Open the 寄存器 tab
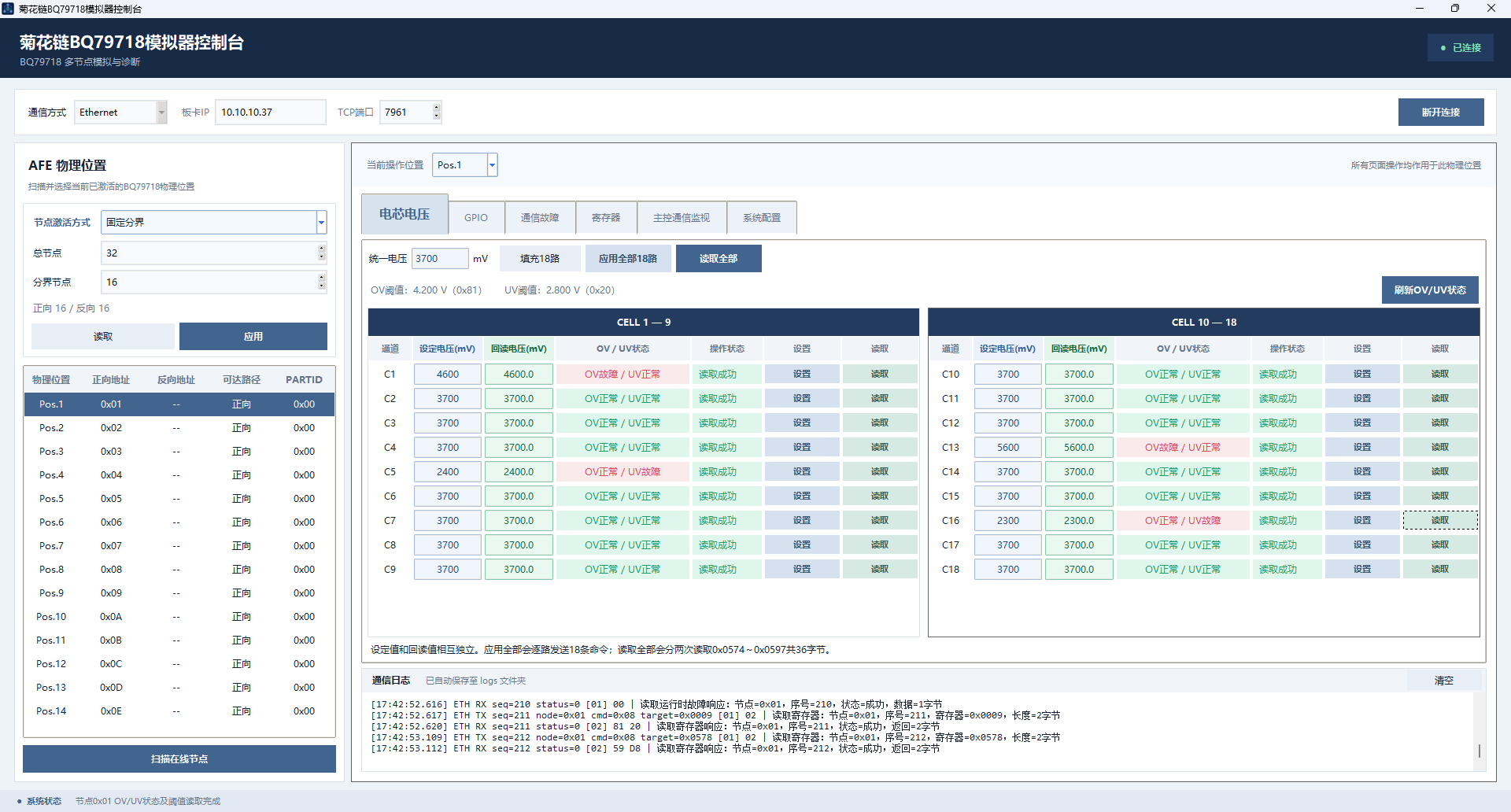This screenshot has width=1511, height=812. [606, 218]
